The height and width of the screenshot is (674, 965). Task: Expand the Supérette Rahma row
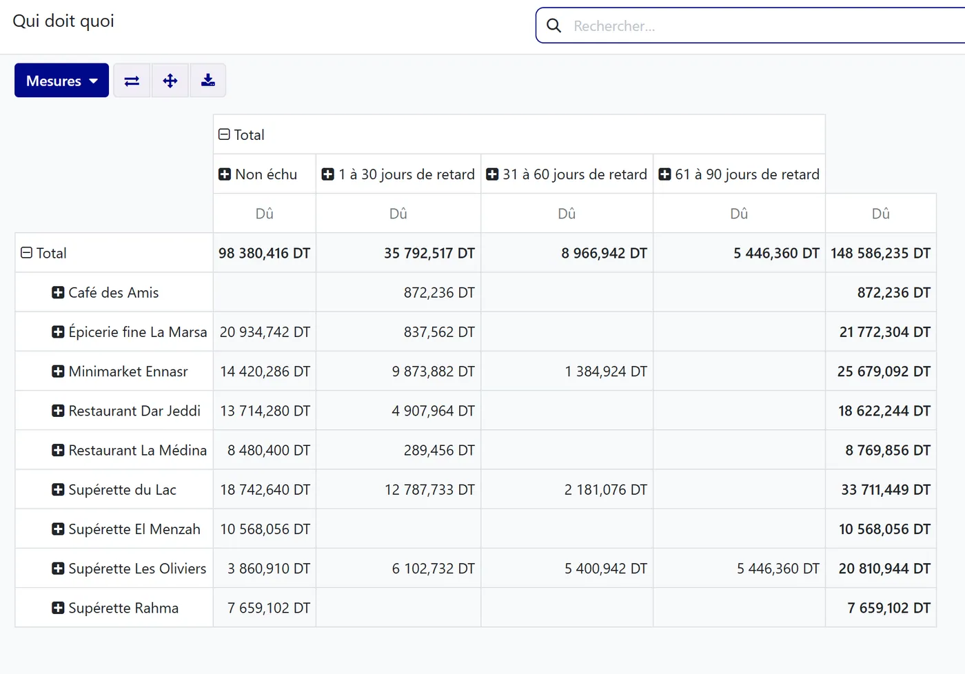114,608
